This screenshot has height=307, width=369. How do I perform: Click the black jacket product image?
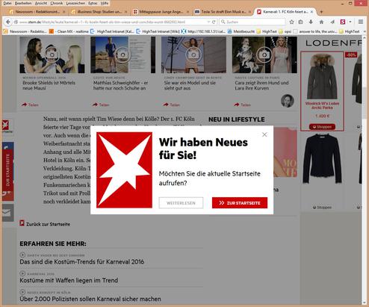click(322, 159)
